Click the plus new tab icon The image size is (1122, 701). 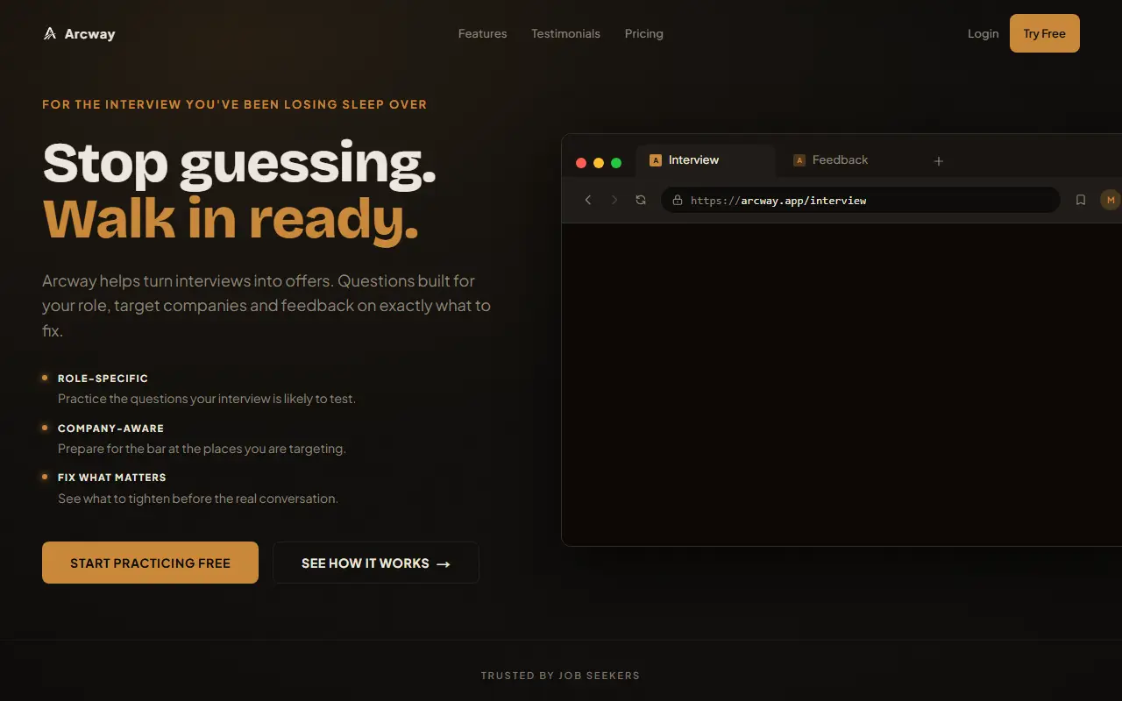tap(938, 160)
